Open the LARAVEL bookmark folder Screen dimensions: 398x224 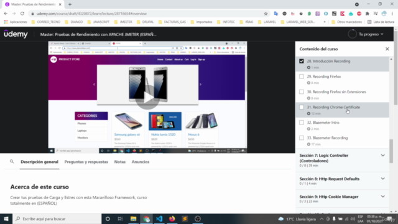tap(267, 22)
